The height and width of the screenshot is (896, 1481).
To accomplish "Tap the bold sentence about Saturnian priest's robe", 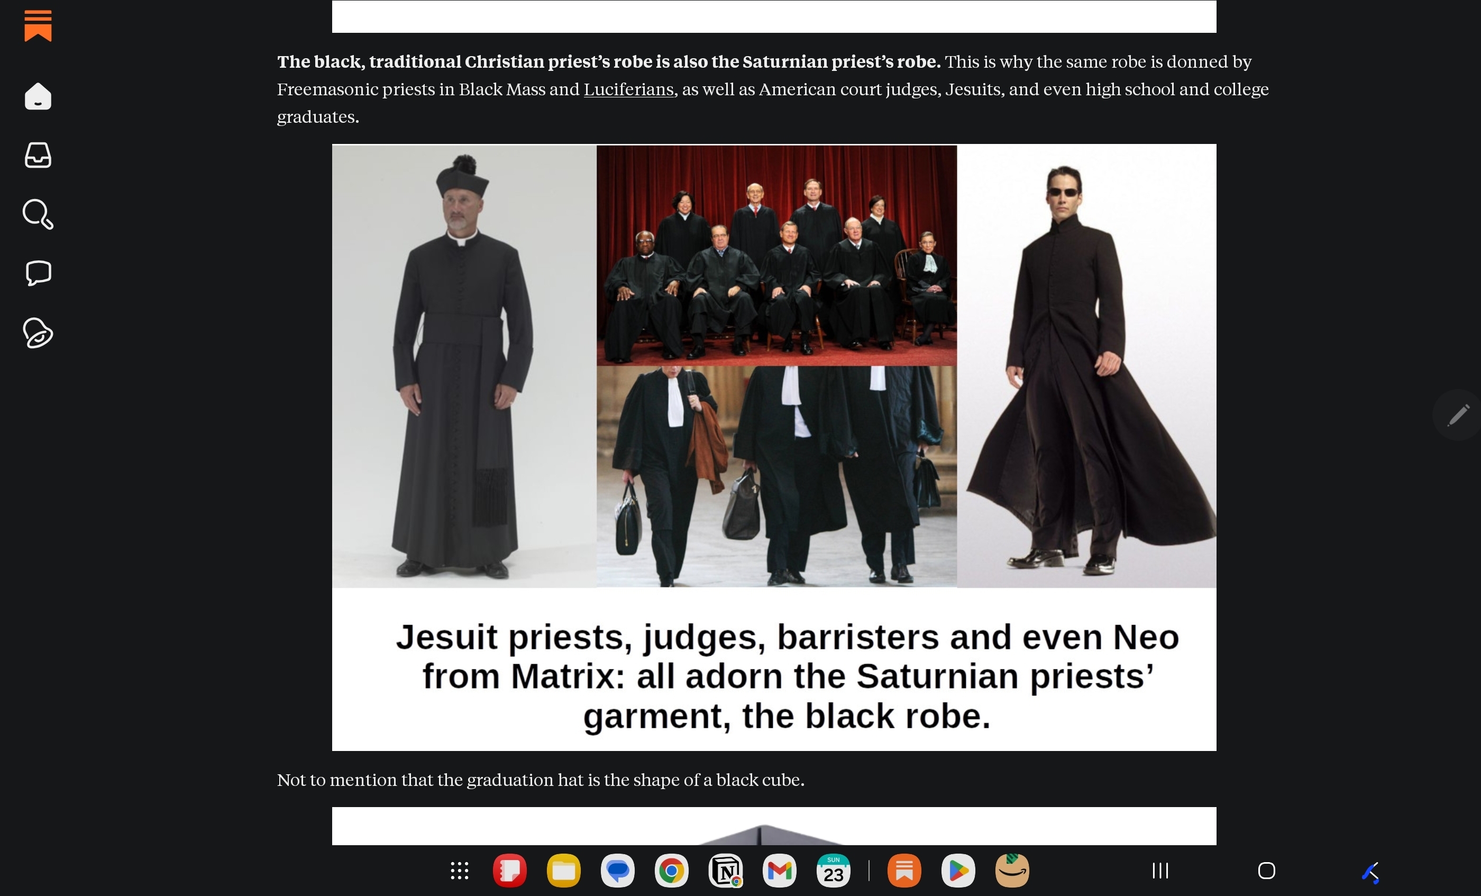I will coord(608,62).
